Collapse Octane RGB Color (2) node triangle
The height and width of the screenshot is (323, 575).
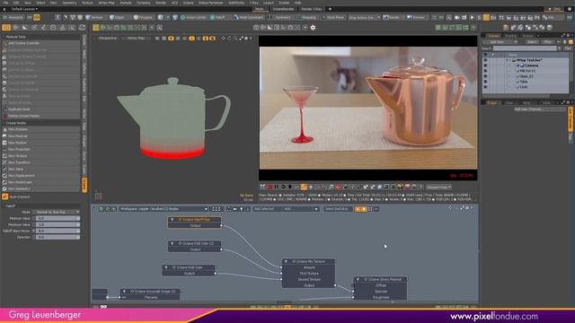(x=172, y=243)
